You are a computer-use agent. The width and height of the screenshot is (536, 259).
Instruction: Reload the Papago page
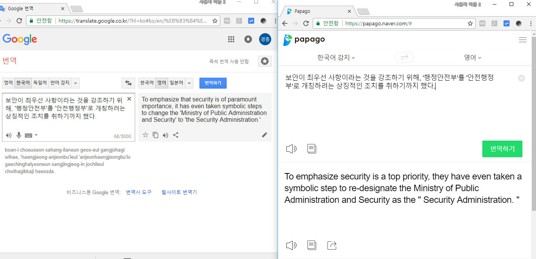[306, 23]
